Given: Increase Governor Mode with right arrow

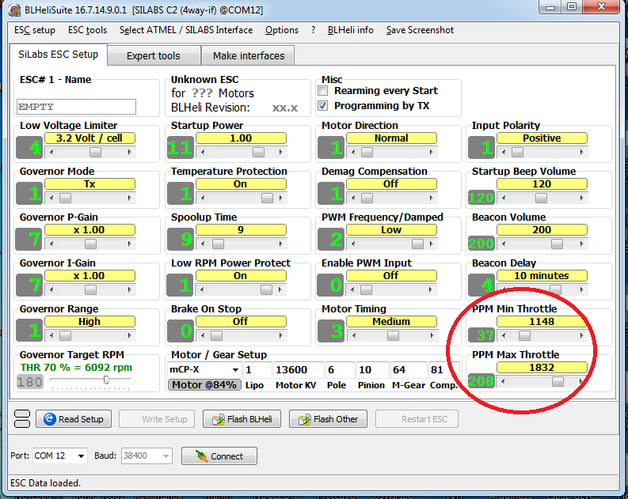Looking at the screenshot, I should (x=129, y=198).
